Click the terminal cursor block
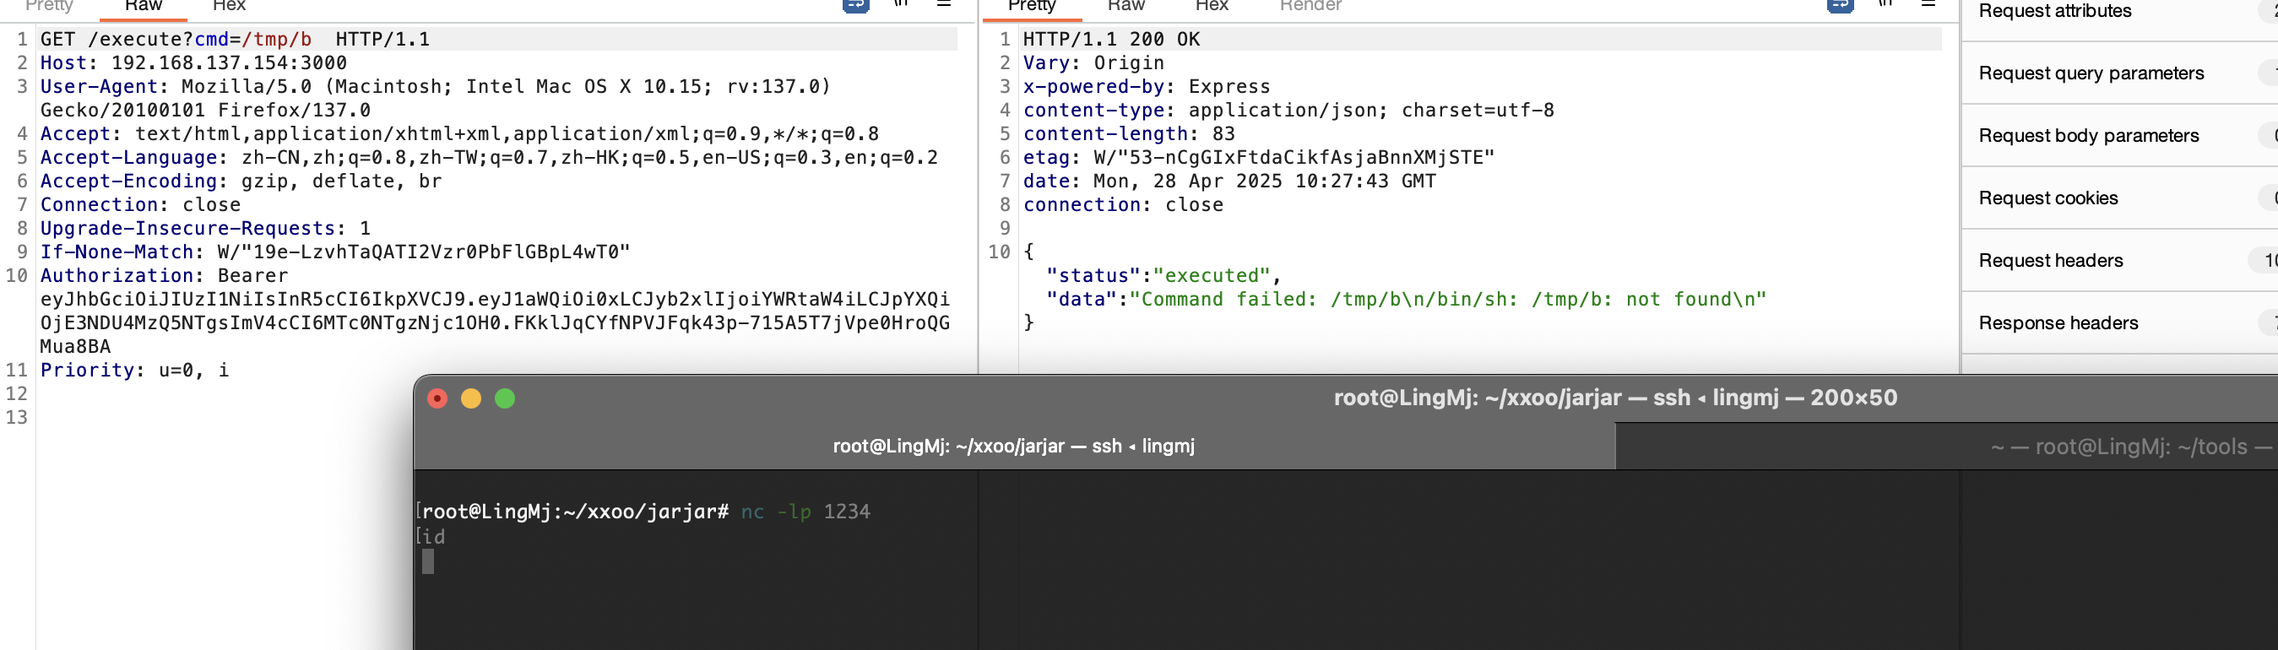Image resolution: width=2278 pixels, height=650 pixels. (x=428, y=561)
